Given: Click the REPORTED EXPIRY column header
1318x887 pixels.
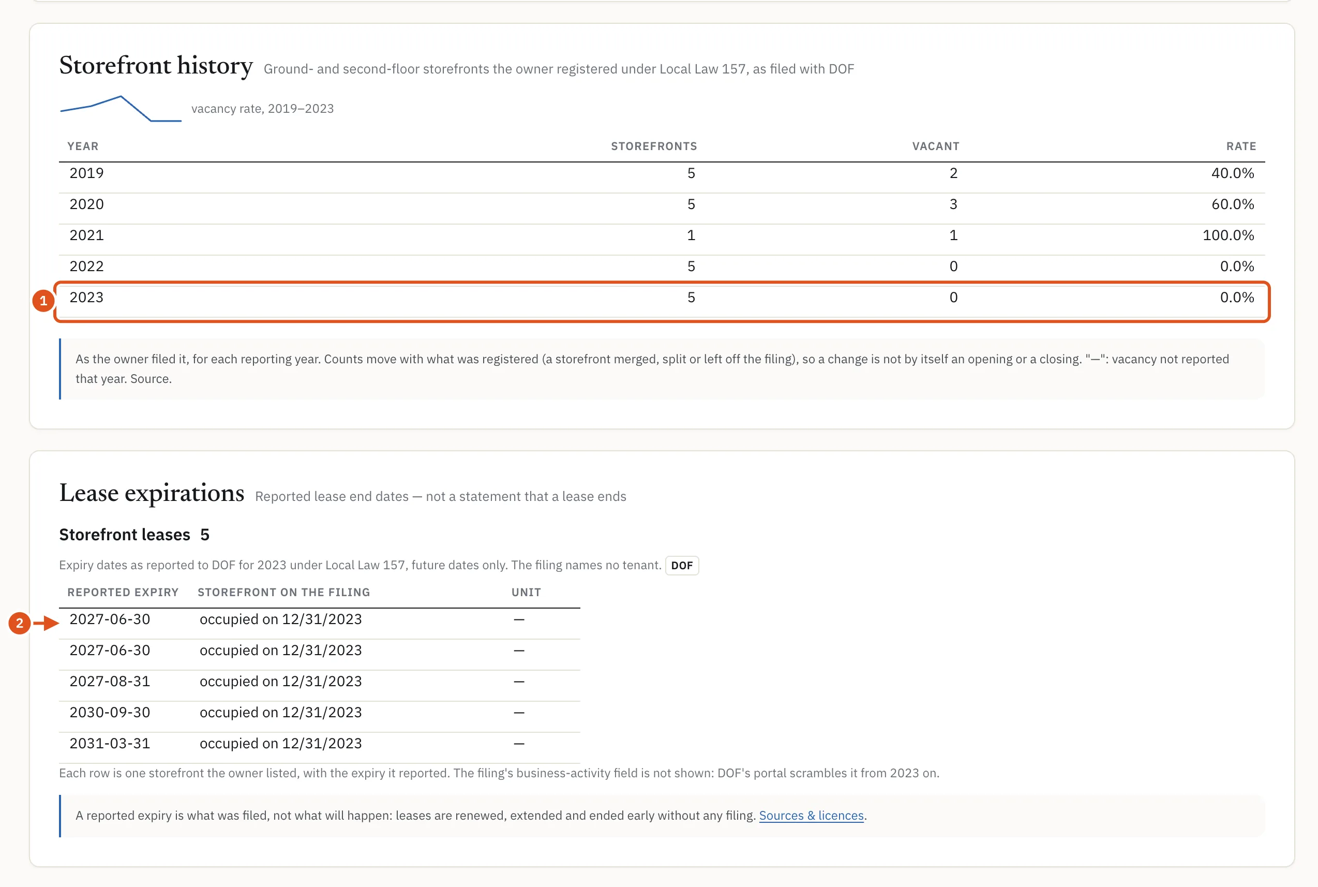Looking at the screenshot, I should click(123, 592).
